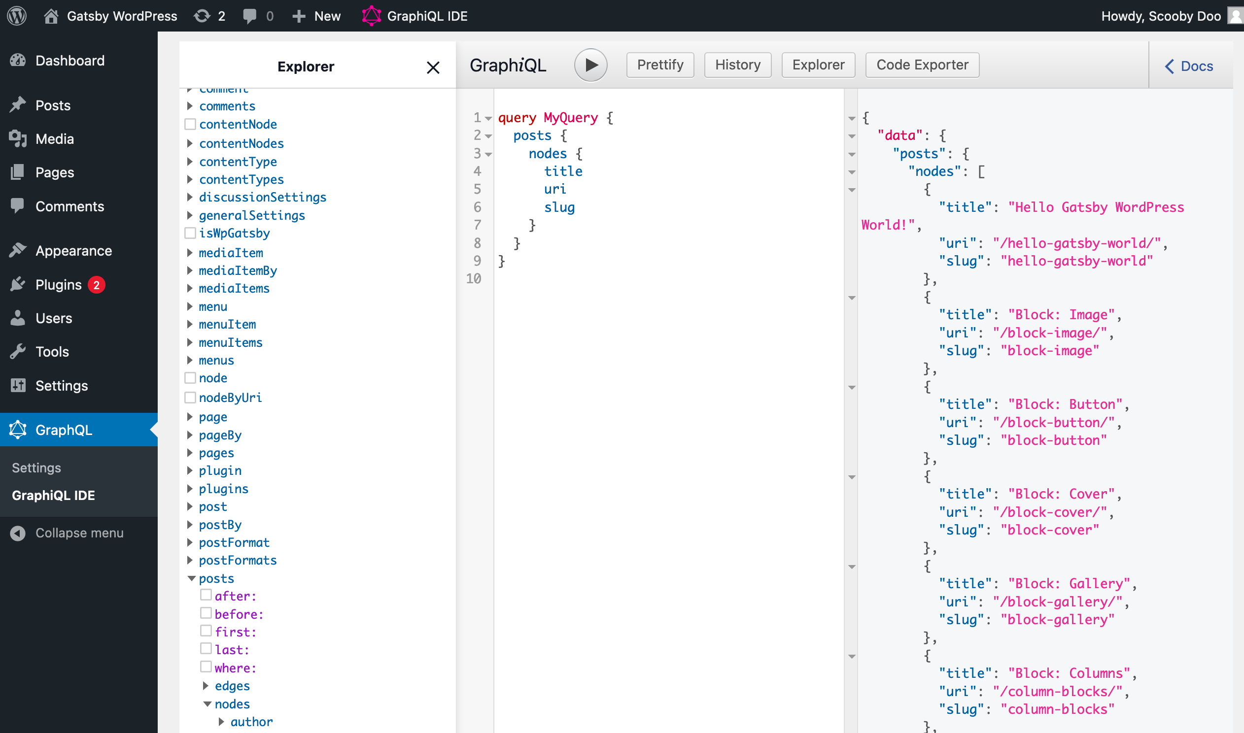1244x733 pixels.
Task: Enable the after: argument checkbox
Action: [x=206, y=595]
